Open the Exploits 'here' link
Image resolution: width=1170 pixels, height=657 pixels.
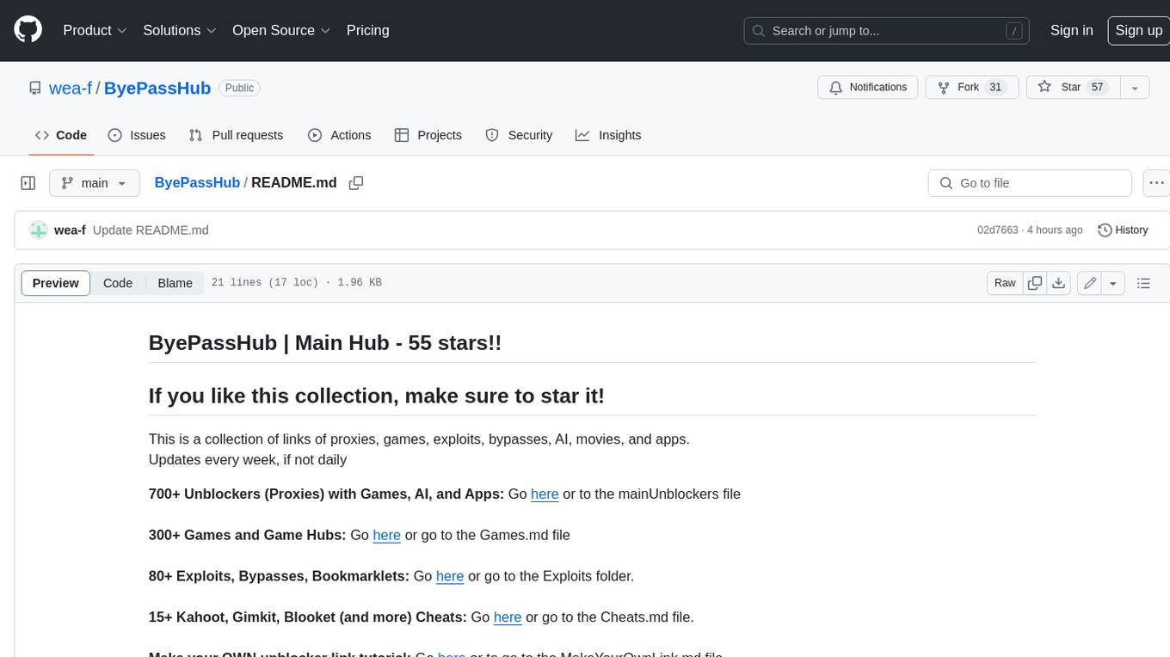tap(450, 576)
